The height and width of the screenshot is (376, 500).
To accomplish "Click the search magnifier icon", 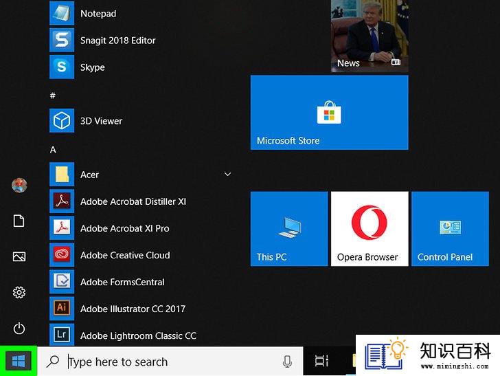I will 53,362.
